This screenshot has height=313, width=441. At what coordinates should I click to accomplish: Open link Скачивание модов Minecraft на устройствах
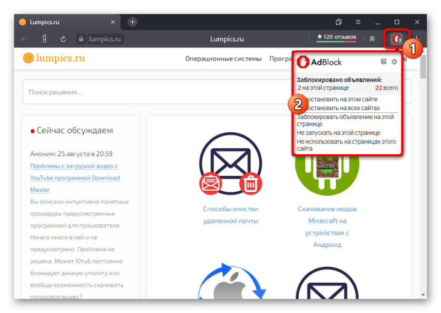point(327,226)
